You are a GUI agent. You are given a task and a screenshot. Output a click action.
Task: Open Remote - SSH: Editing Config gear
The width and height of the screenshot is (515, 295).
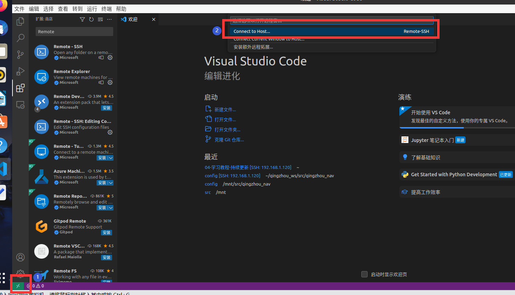coord(110,133)
